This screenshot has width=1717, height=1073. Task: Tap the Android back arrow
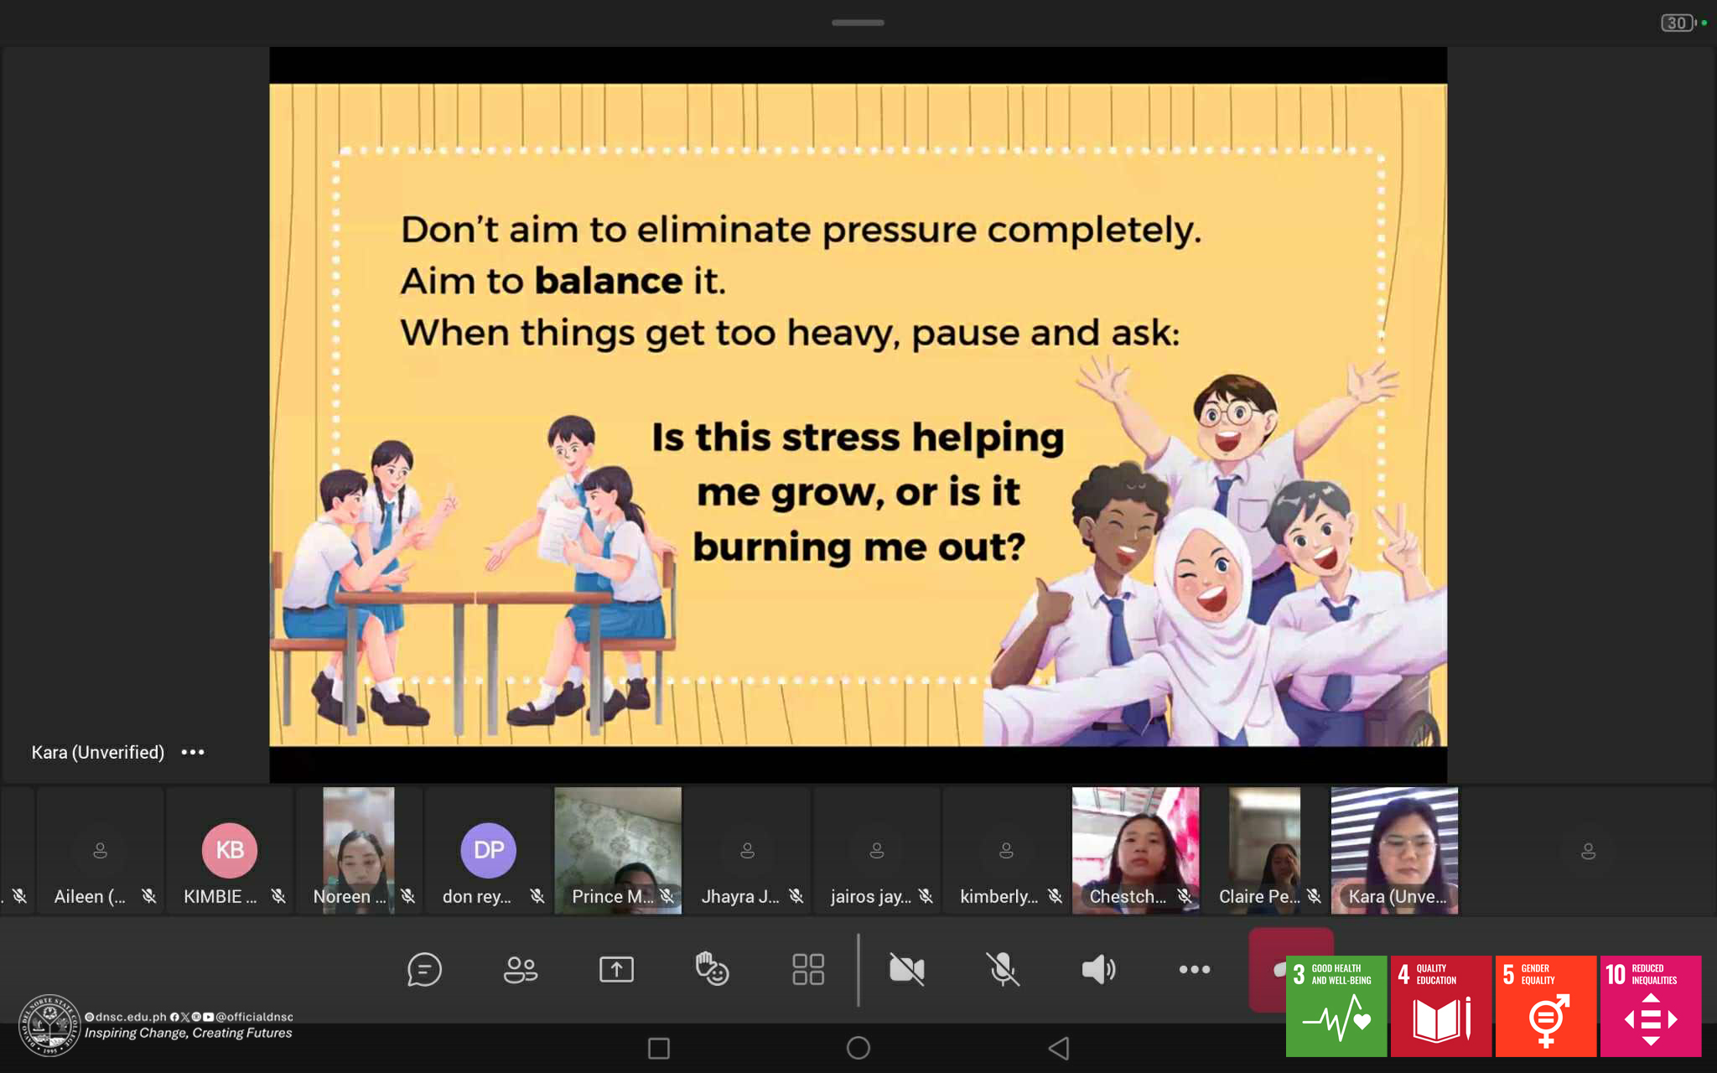click(1059, 1048)
